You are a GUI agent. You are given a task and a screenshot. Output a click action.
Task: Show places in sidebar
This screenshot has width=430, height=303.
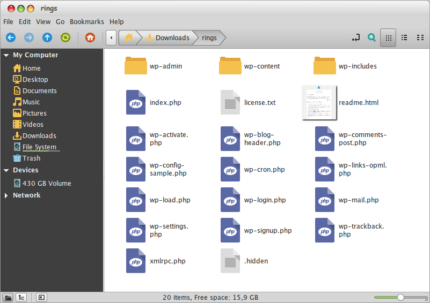pyautogui.click(x=8, y=297)
